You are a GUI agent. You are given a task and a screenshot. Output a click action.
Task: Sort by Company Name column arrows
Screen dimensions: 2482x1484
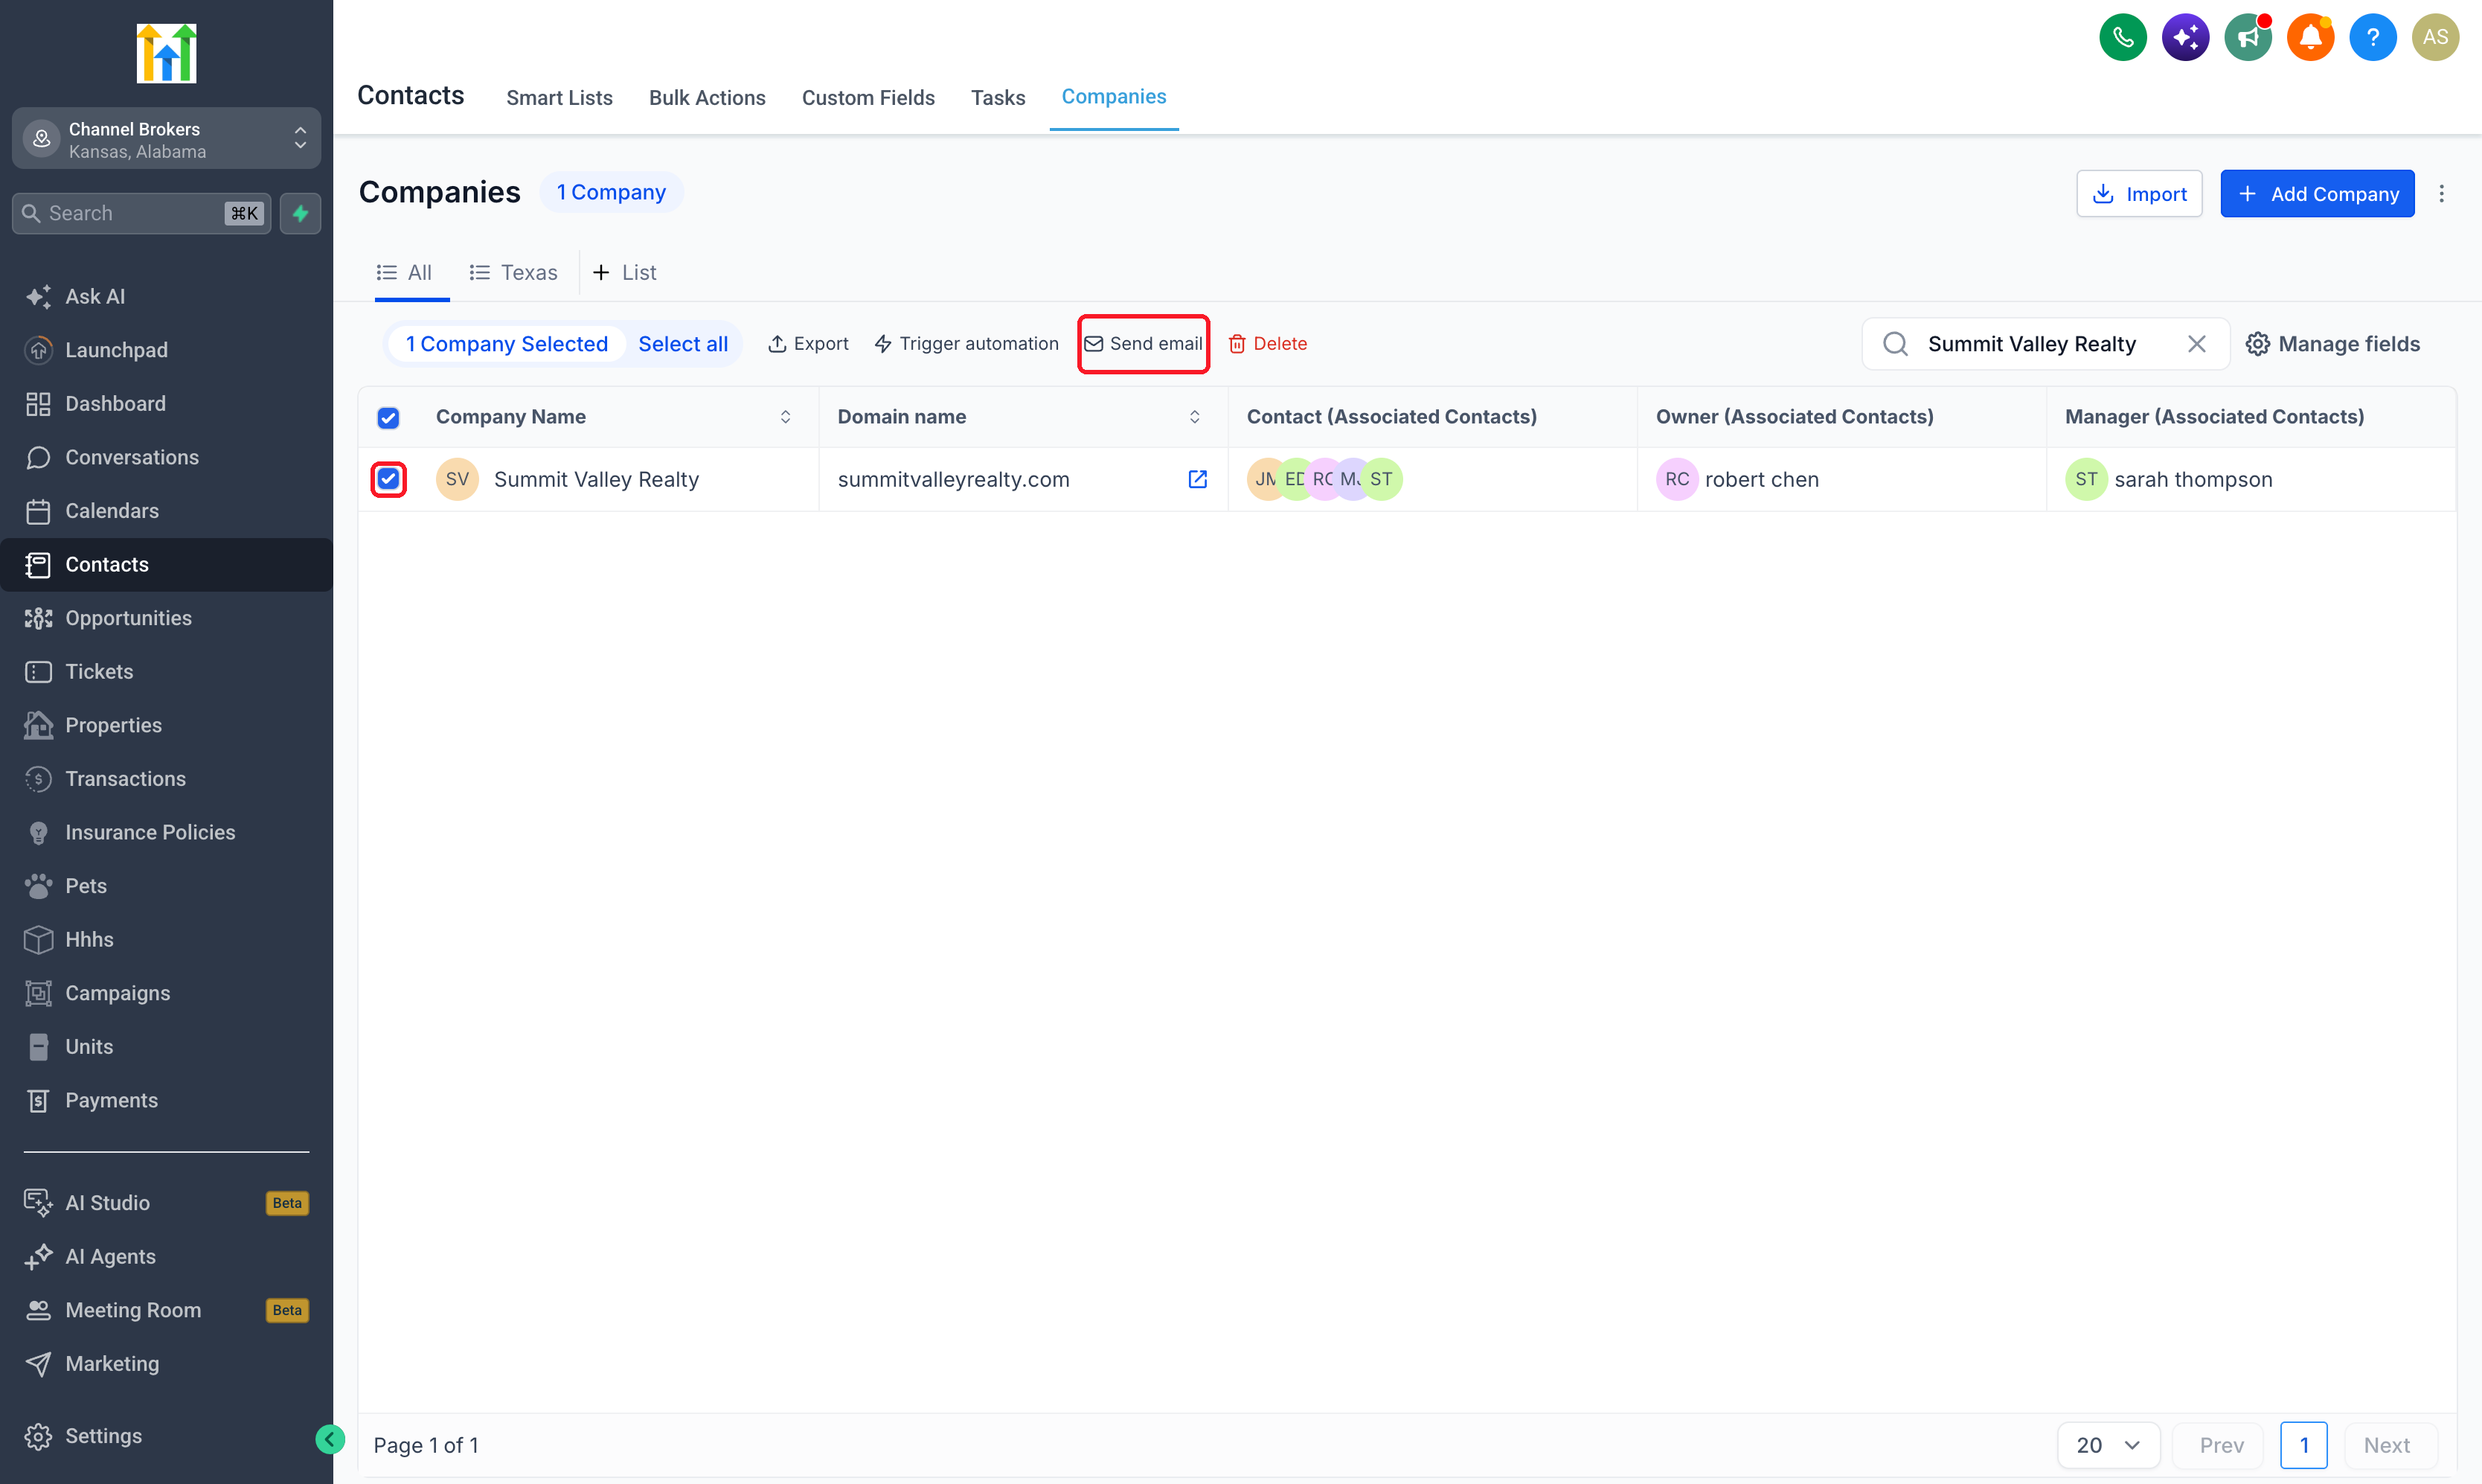pyautogui.click(x=785, y=417)
